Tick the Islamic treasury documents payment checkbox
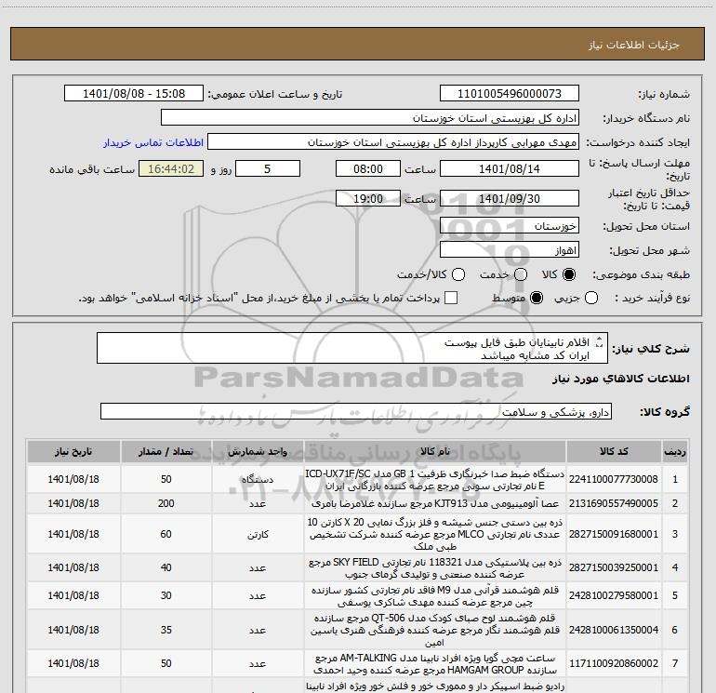Viewport: 716px width, 693px height. click(x=451, y=298)
